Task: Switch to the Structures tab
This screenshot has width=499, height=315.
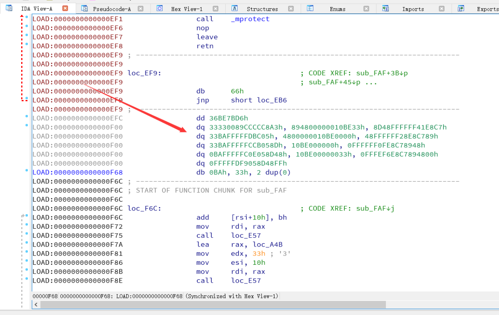Action: tap(262, 9)
